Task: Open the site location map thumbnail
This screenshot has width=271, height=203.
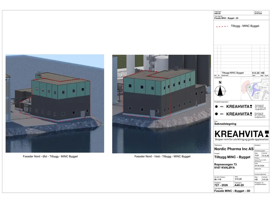Action: point(255,89)
